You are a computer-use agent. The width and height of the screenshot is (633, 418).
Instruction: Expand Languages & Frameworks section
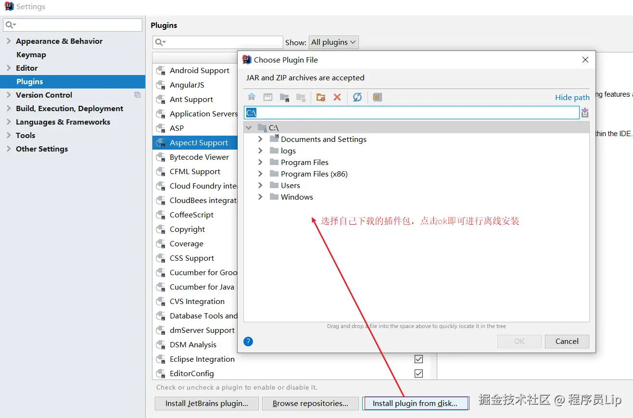[x=8, y=122]
